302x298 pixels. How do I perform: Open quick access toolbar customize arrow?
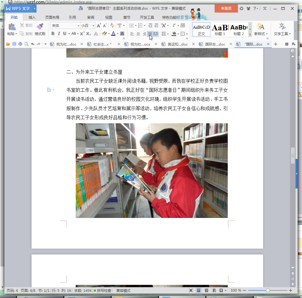pyautogui.click(x=45, y=44)
